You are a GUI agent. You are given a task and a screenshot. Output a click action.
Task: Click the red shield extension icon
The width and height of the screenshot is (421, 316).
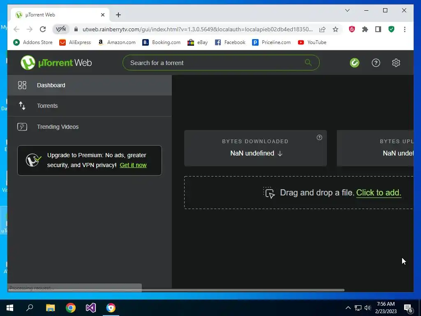[352, 29]
